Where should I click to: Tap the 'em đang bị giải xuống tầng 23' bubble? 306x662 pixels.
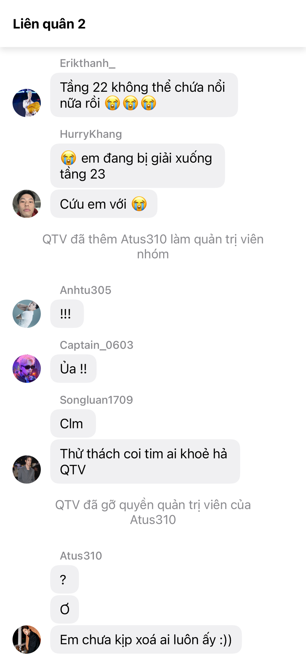pyautogui.click(x=137, y=166)
